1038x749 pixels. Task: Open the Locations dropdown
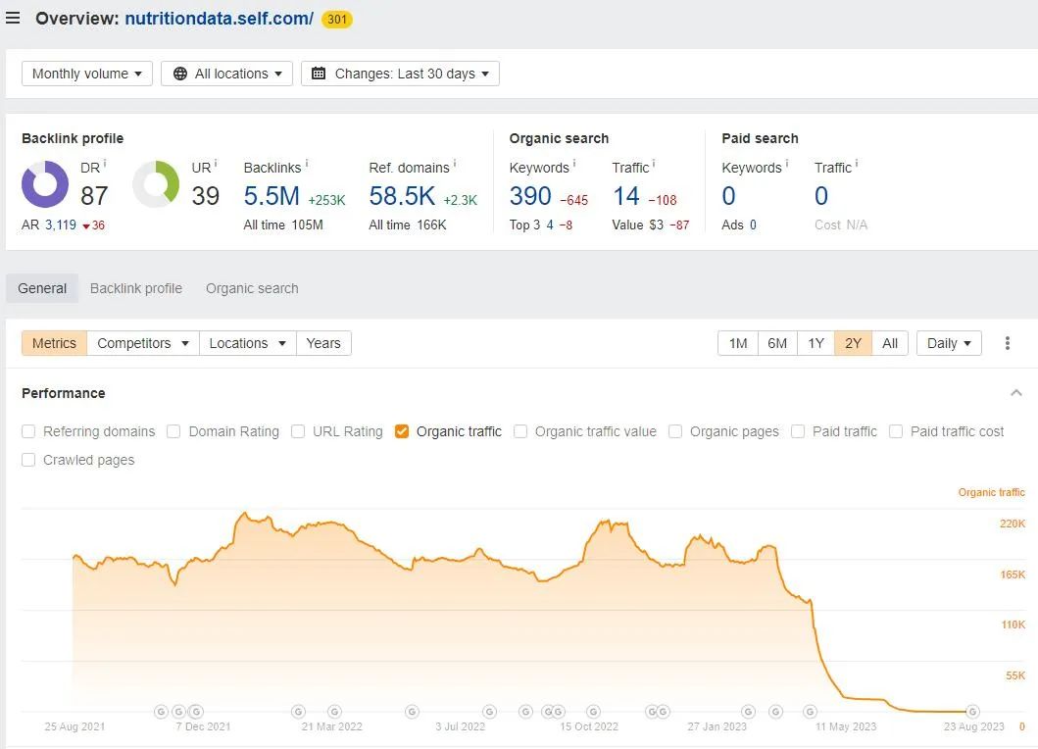pos(248,343)
